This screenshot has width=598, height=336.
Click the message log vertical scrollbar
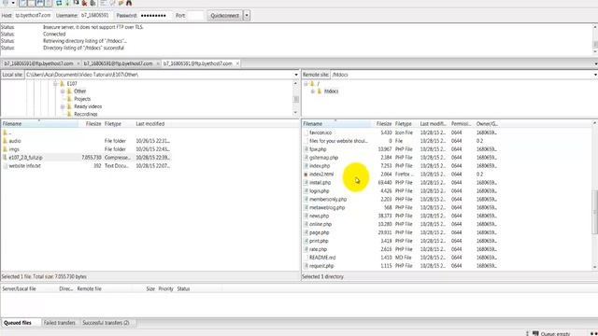pyautogui.click(x=595, y=44)
